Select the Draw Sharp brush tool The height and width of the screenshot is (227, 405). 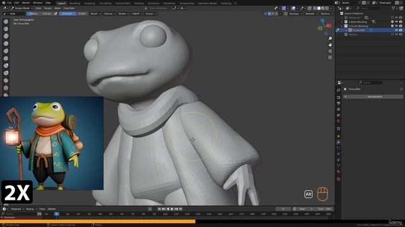(x=6, y=29)
